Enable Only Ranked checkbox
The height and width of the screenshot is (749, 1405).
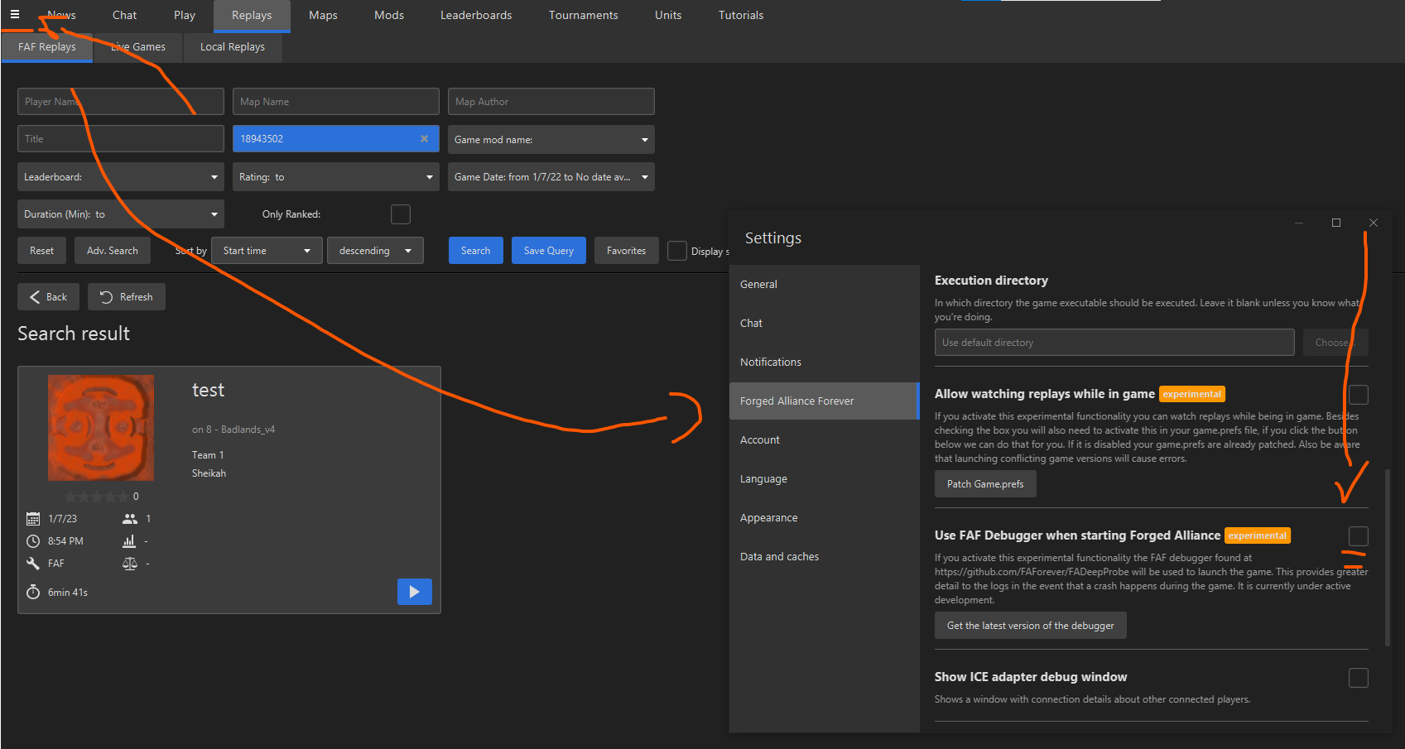tap(401, 214)
